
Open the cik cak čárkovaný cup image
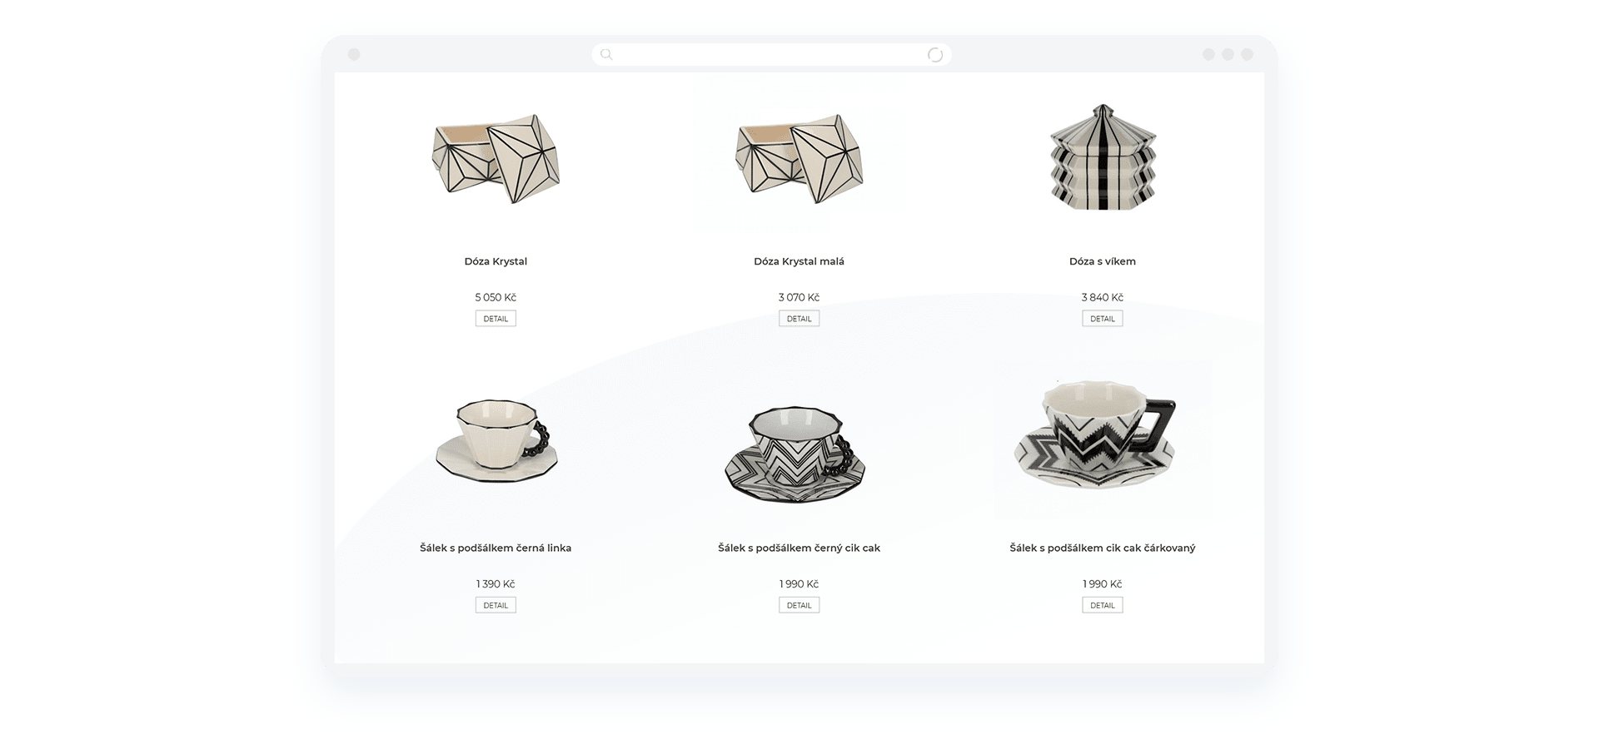tap(1095, 435)
